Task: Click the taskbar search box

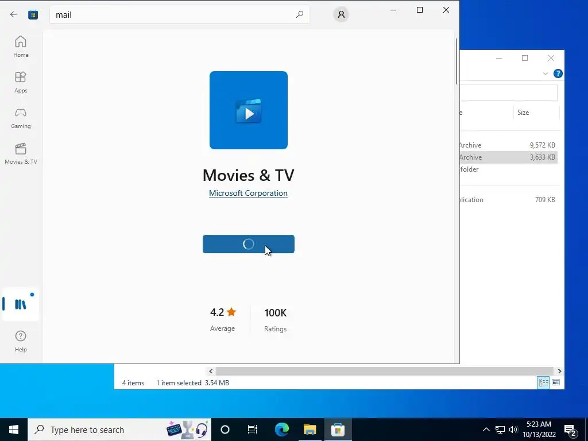Action: [x=119, y=430]
